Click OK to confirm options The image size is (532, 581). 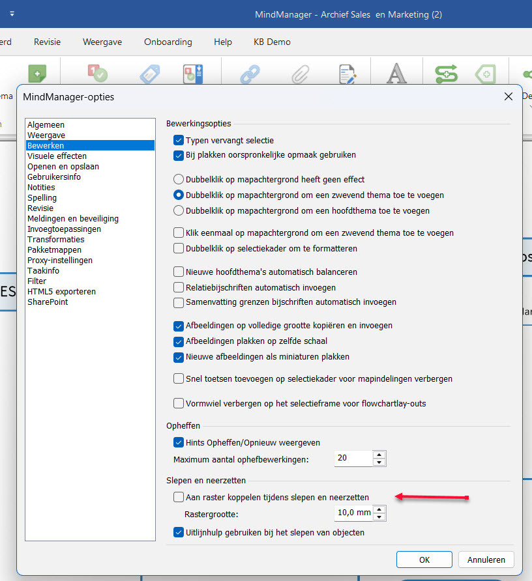[x=424, y=559]
